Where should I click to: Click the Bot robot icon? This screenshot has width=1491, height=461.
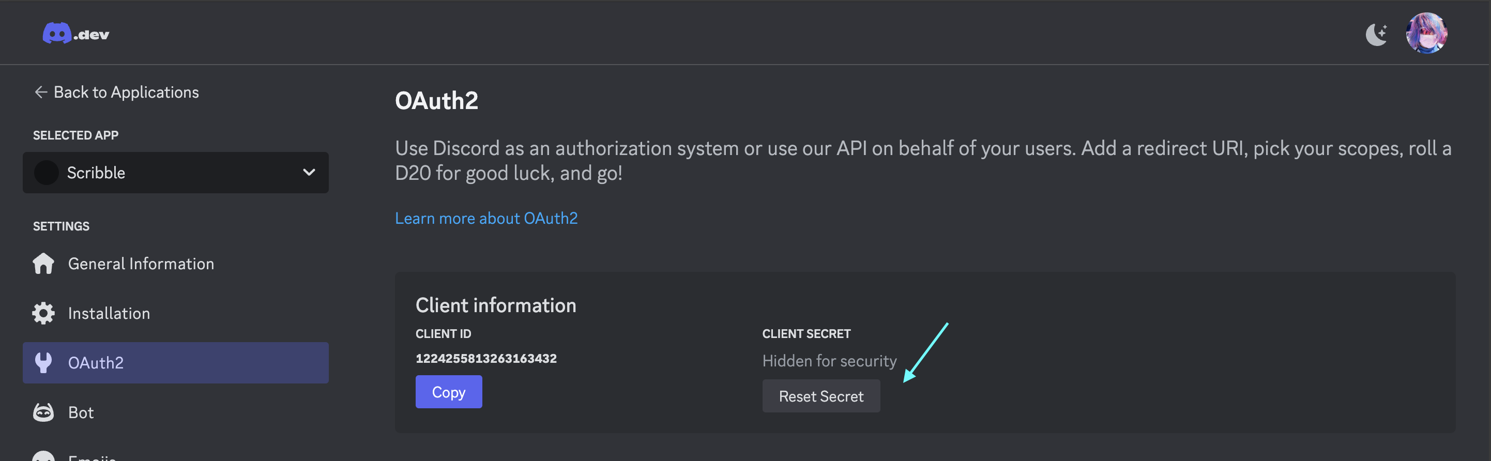click(43, 412)
